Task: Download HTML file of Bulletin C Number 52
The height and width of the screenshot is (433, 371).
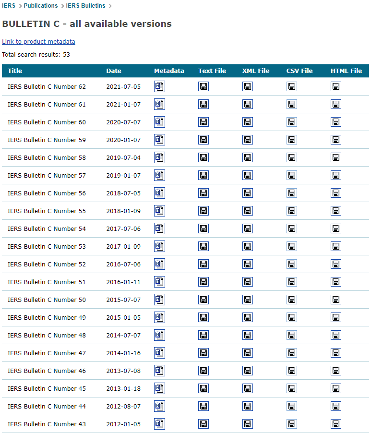Action: pos(336,264)
